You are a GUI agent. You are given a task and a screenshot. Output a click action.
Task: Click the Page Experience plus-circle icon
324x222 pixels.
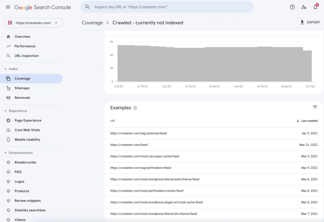(x=8, y=121)
